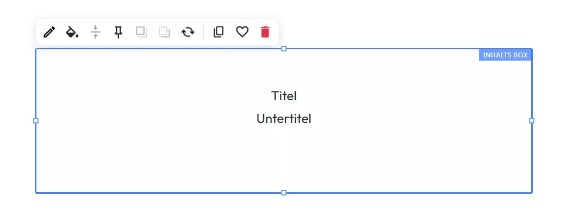Screen dimensions: 573x222
Task: Click the left-edge resize handle
Action: [36, 121]
